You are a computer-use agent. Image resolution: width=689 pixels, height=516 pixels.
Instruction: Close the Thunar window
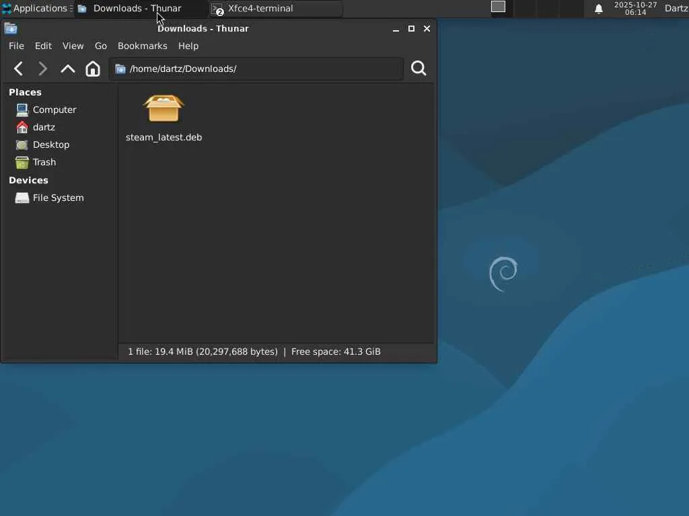point(427,28)
